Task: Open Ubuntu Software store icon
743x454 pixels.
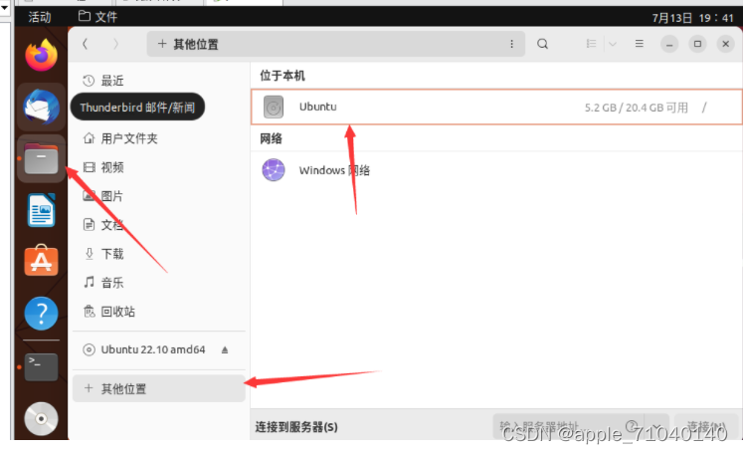Action: coord(41,261)
